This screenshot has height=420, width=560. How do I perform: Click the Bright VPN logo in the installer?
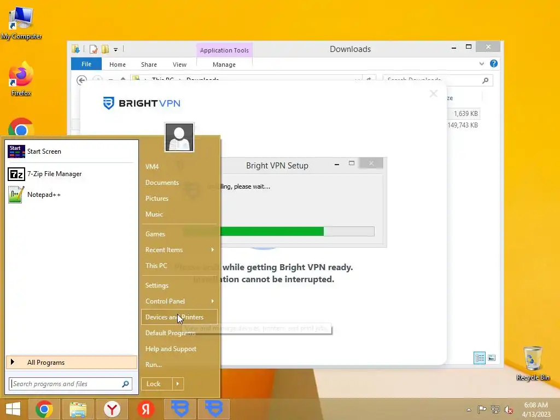tap(142, 103)
